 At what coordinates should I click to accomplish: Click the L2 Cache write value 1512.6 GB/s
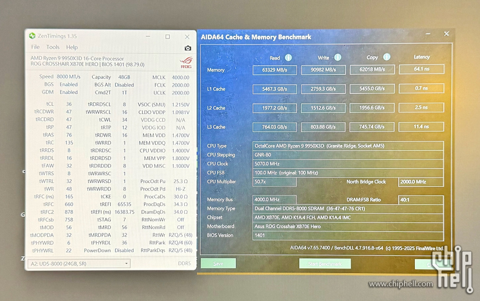pos(323,108)
